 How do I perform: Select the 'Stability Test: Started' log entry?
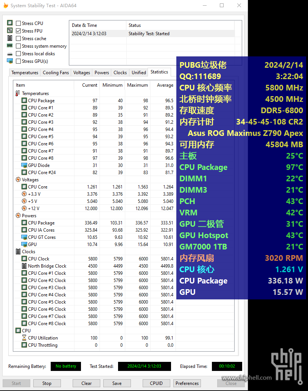(153, 34)
